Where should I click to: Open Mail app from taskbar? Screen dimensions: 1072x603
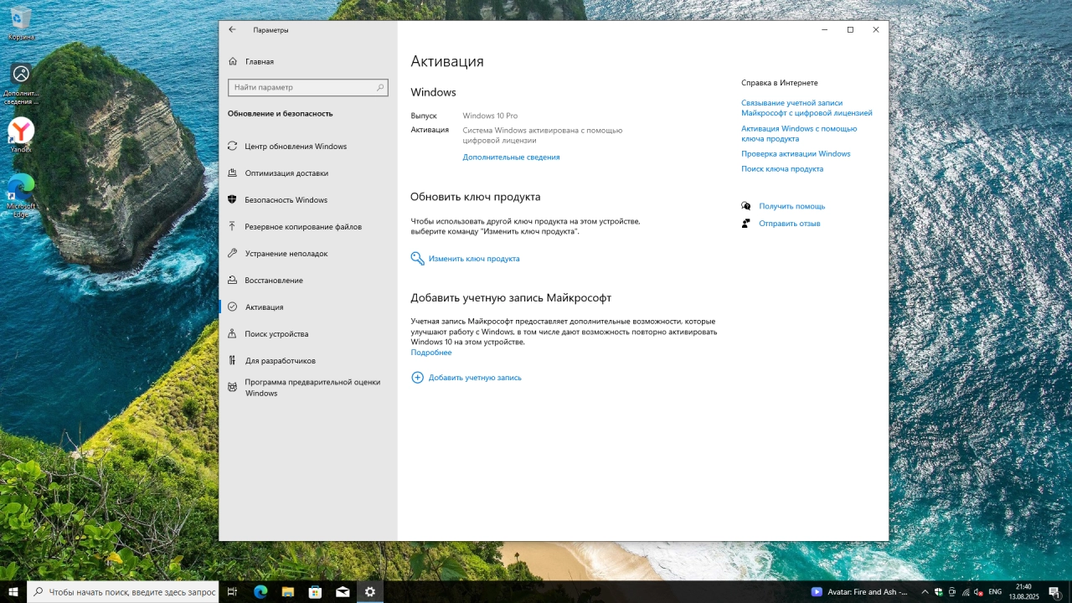coord(343,591)
